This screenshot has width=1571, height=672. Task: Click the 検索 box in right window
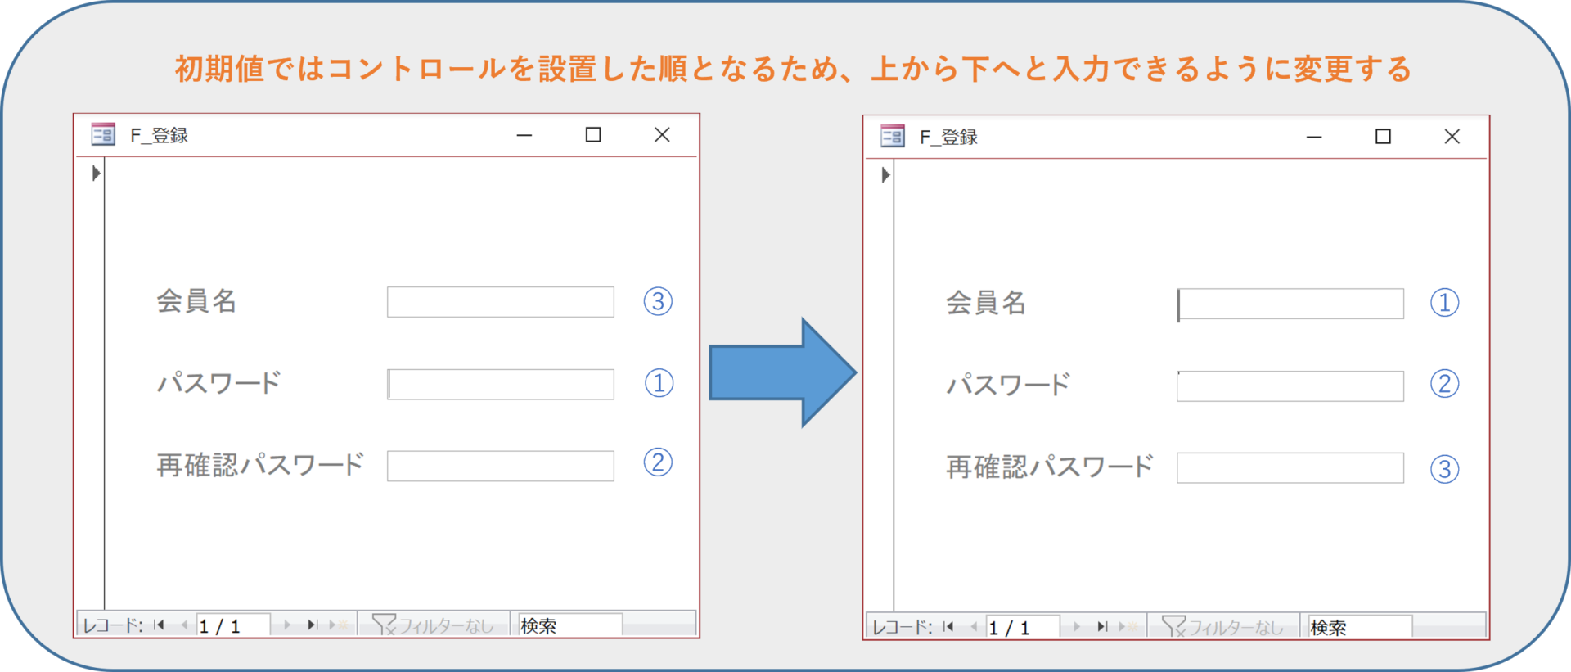pos(1358,627)
